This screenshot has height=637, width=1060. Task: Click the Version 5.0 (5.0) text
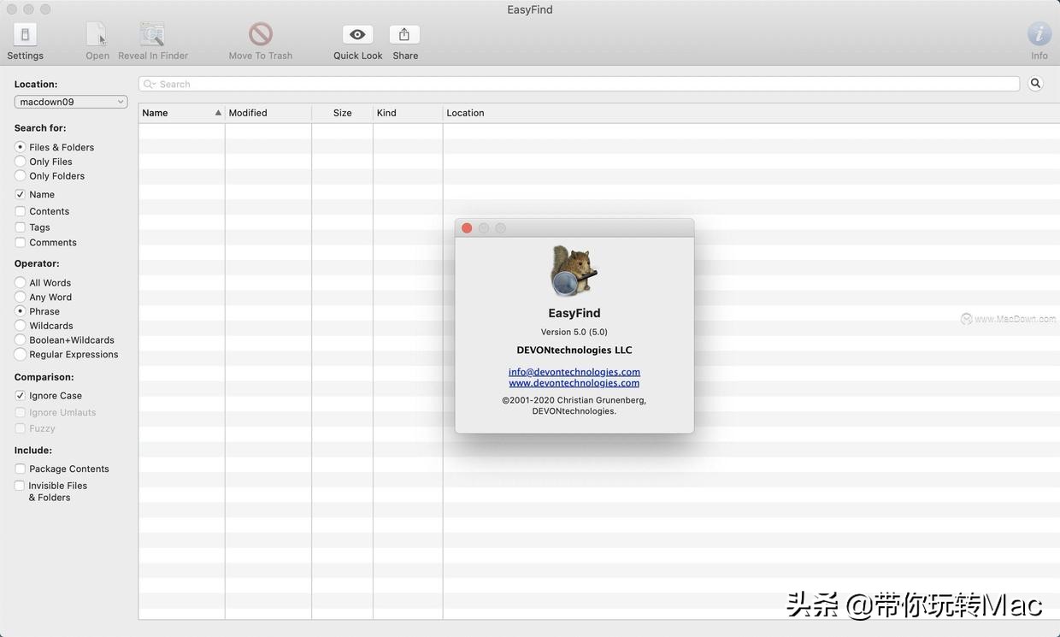[574, 332]
